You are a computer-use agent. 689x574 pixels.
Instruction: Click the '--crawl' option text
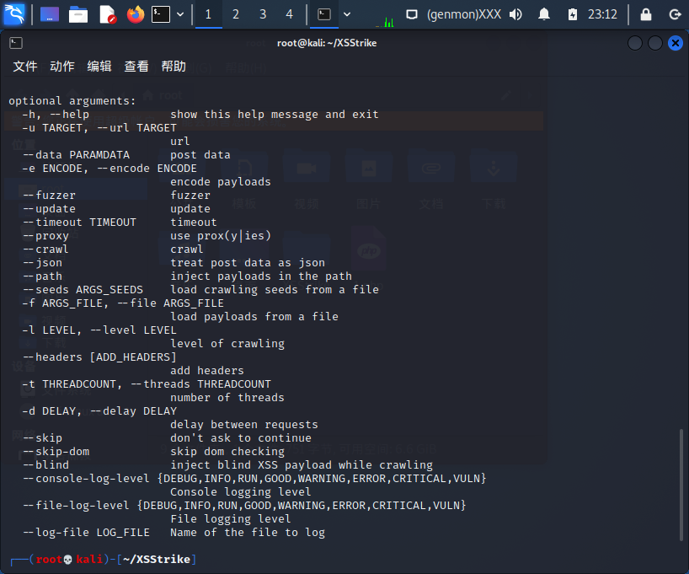pyautogui.click(x=45, y=249)
